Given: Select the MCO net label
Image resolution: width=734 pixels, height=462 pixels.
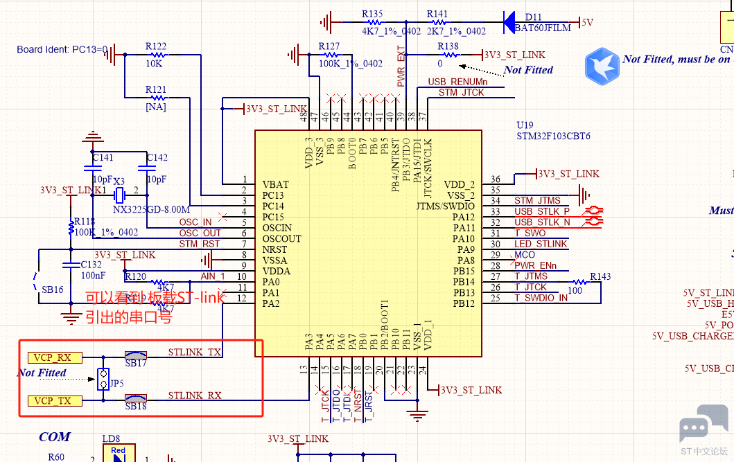Looking at the screenshot, I should click(x=525, y=255).
